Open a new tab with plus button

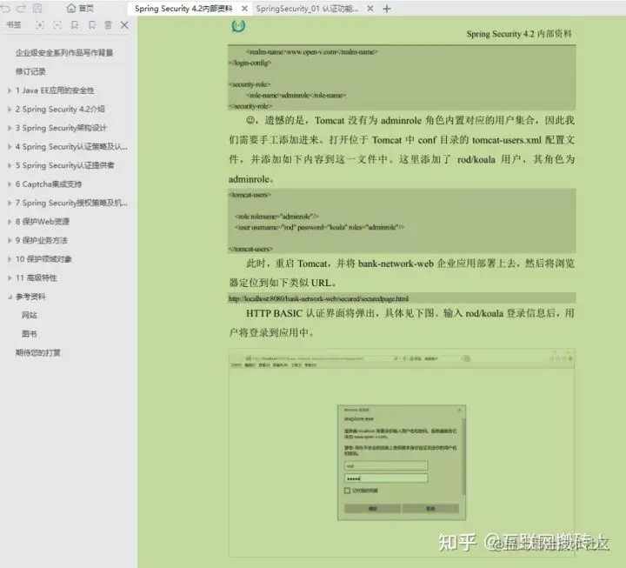386,9
